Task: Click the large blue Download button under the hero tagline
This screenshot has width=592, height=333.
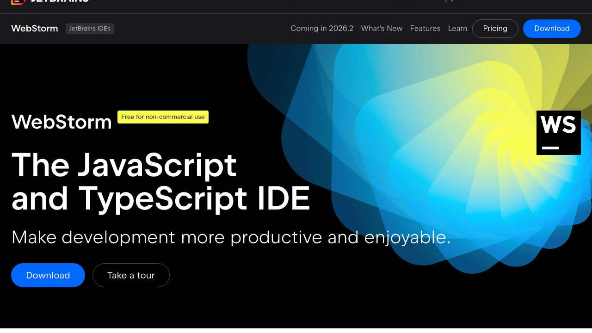Action: 48,275
